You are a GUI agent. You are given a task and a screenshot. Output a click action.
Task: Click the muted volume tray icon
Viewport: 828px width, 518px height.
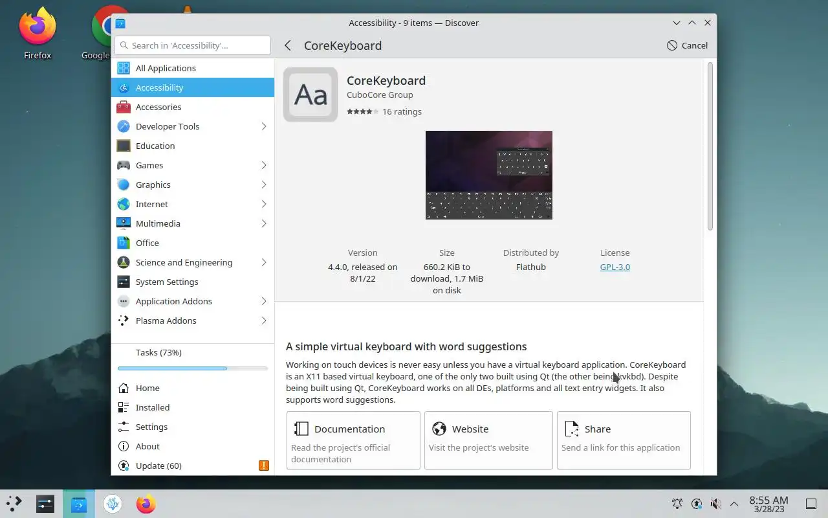(x=715, y=504)
